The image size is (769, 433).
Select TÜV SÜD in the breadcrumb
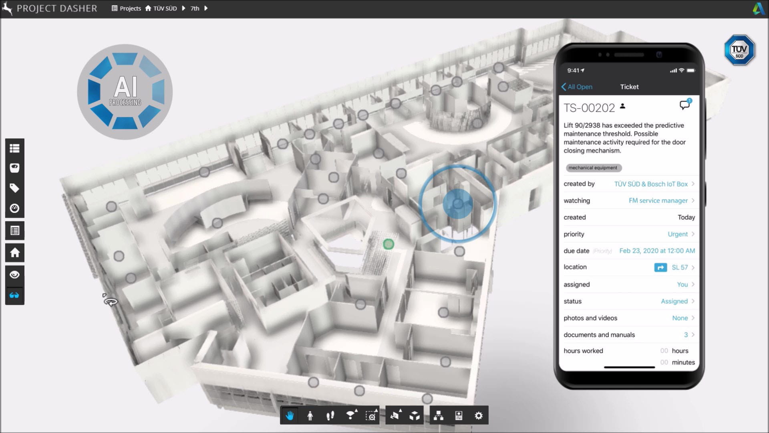161,8
